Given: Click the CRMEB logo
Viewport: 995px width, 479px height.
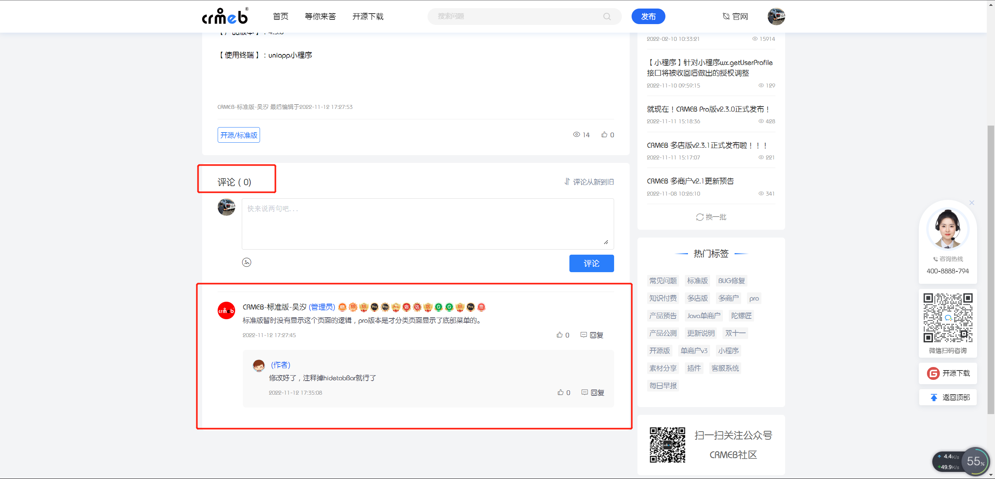Looking at the screenshot, I should pos(225,16).
